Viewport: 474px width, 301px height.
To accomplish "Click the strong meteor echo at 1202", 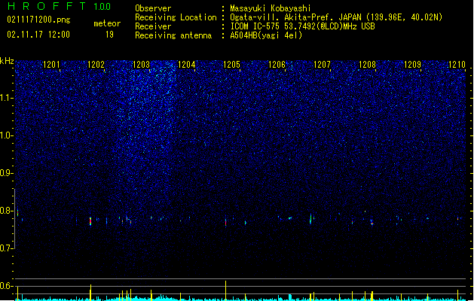I will (x=90, y=221).
